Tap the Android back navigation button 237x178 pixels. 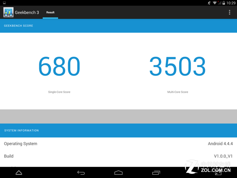[x=81, y=173]
